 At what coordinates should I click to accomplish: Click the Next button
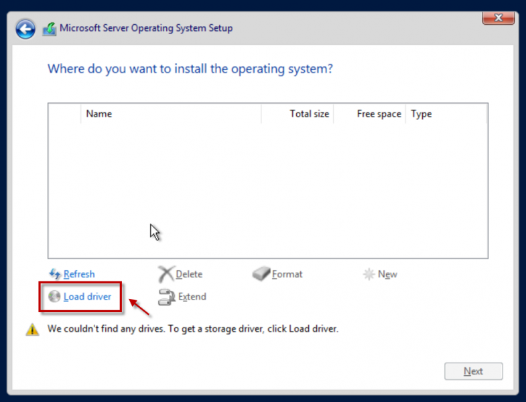pyautogui.click(x=473, y=371)
